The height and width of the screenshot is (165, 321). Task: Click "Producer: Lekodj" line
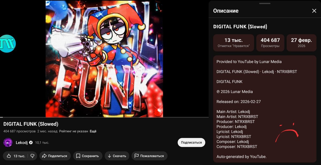pos(231,127)
